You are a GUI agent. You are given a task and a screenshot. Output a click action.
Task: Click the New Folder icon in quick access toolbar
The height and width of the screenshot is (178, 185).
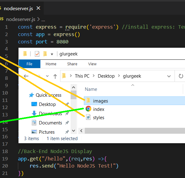pyautogui.click(x=45, y=54)
